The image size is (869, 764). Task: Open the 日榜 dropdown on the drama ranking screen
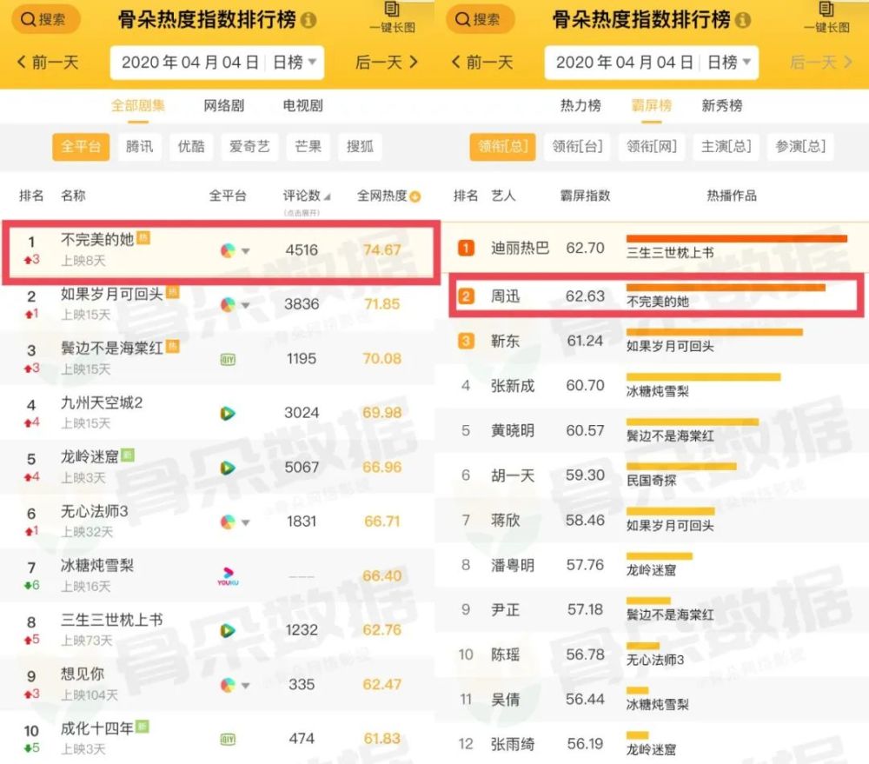[295, 63]
